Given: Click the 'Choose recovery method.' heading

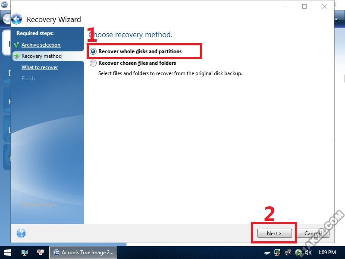Looking at the screenshot, I should [131, 35].
